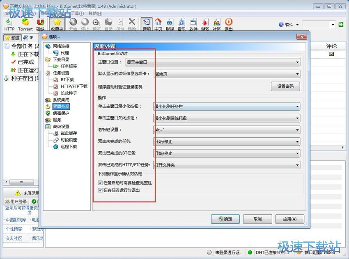Select 下载目录 in options tree
The image size is (349, 259).
tap(61, 59)
